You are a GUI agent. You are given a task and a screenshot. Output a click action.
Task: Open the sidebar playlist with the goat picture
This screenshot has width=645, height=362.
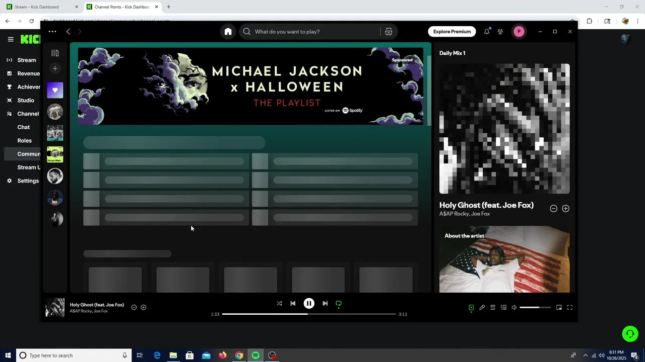55,112
